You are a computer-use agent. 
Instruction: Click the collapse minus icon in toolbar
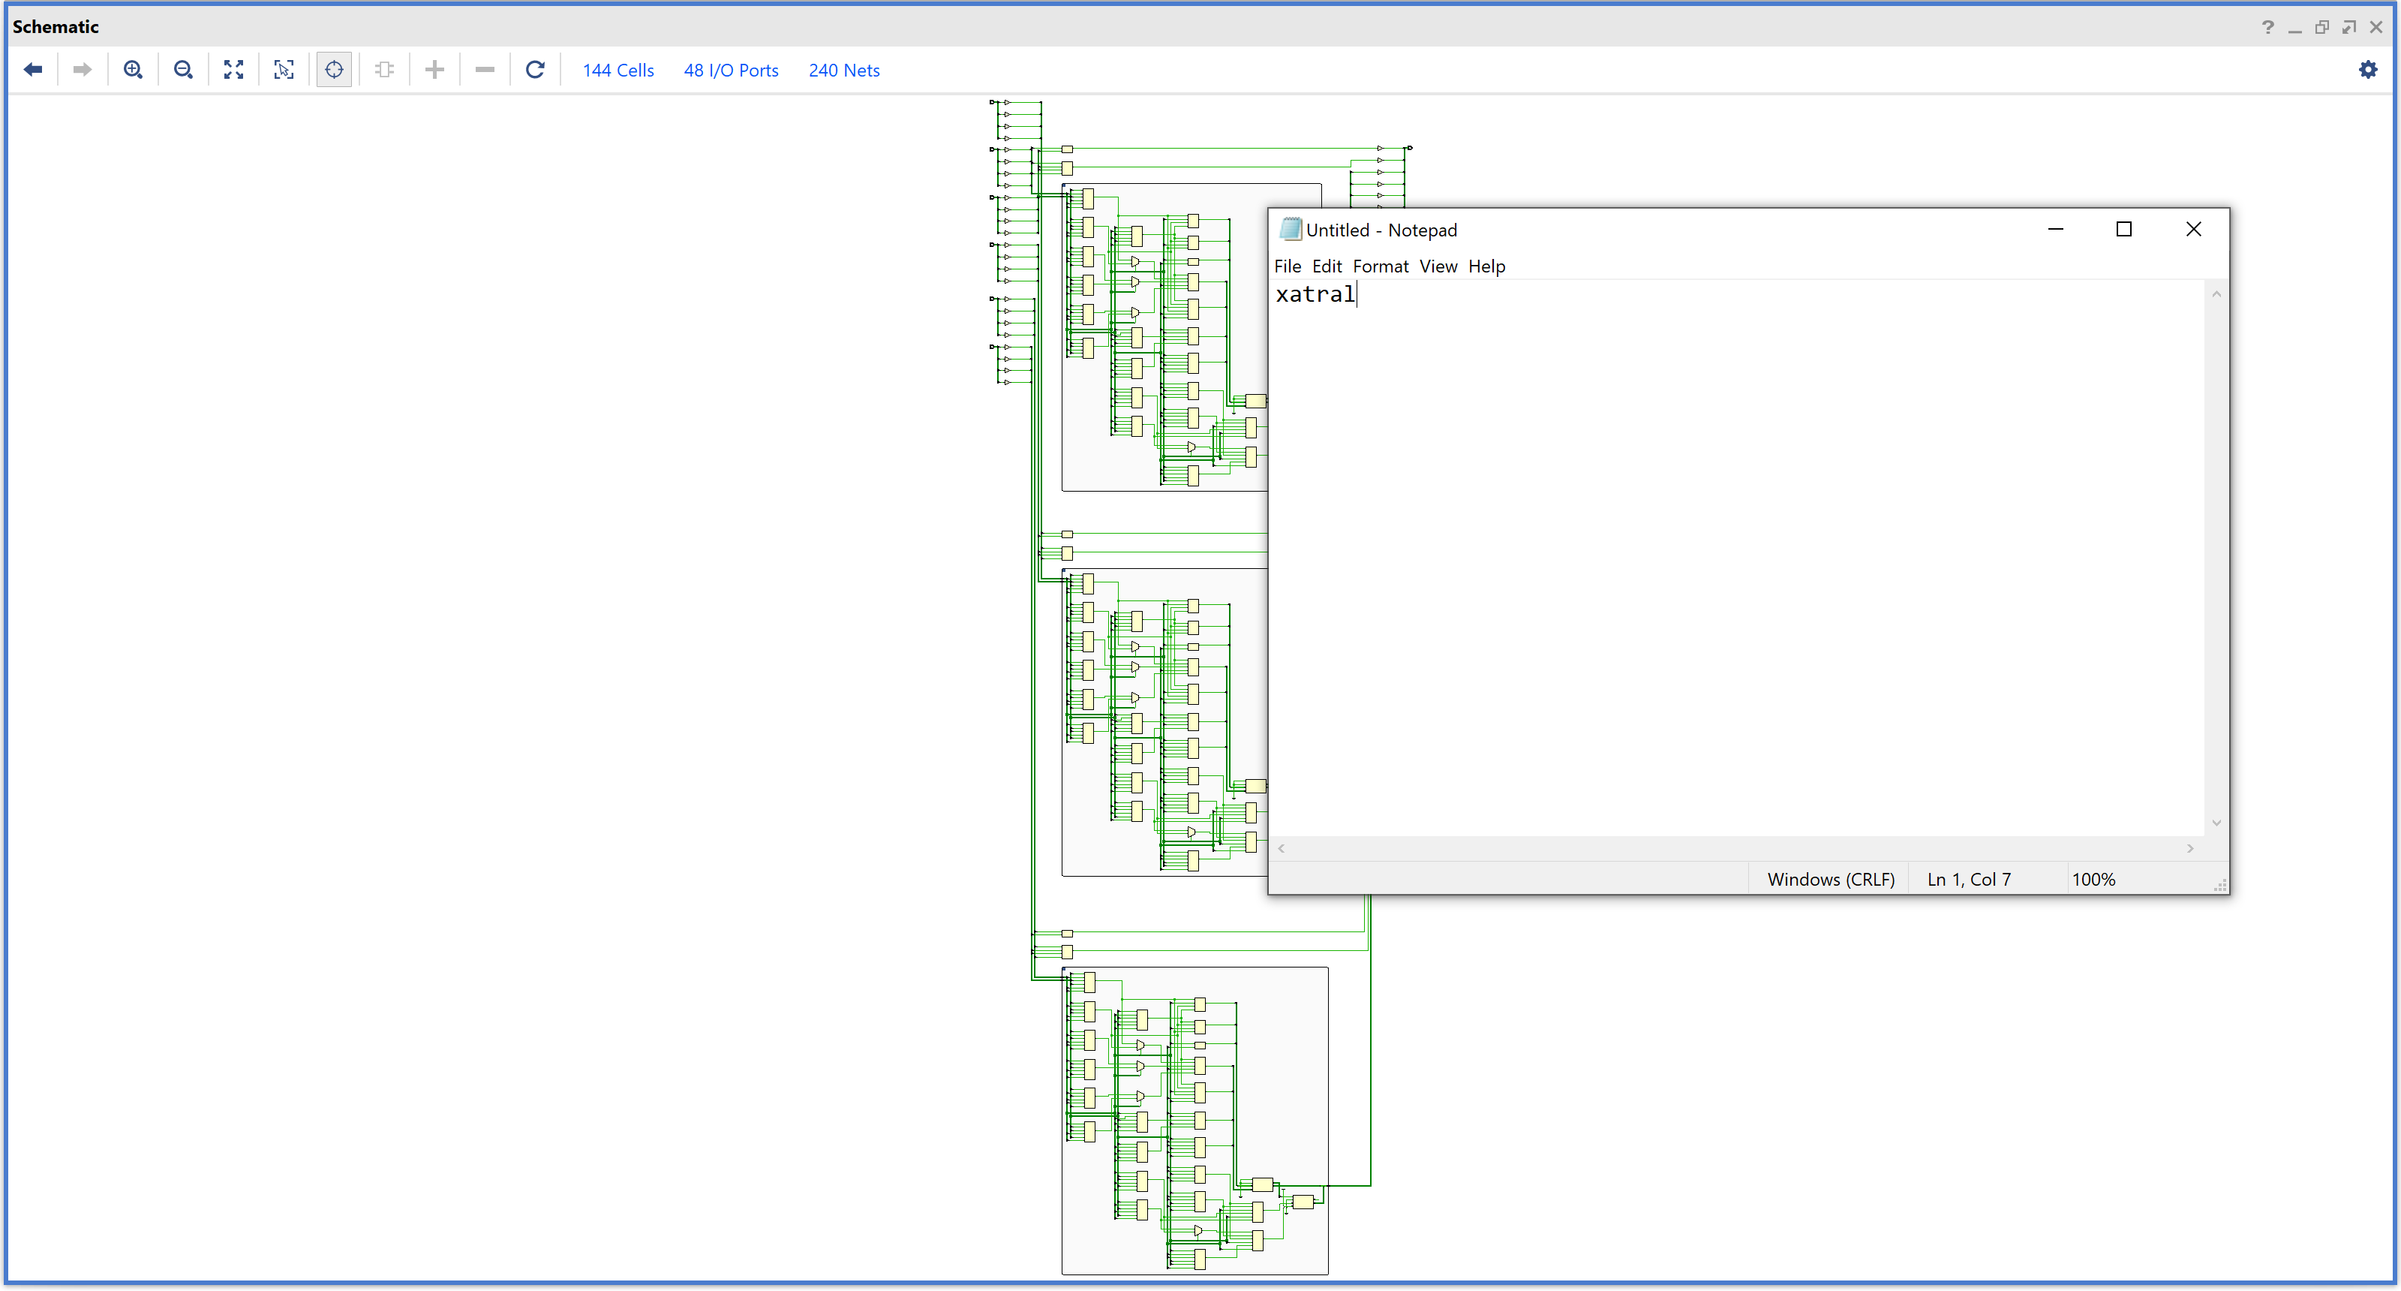pyautogui.click(x=485, y=70)
